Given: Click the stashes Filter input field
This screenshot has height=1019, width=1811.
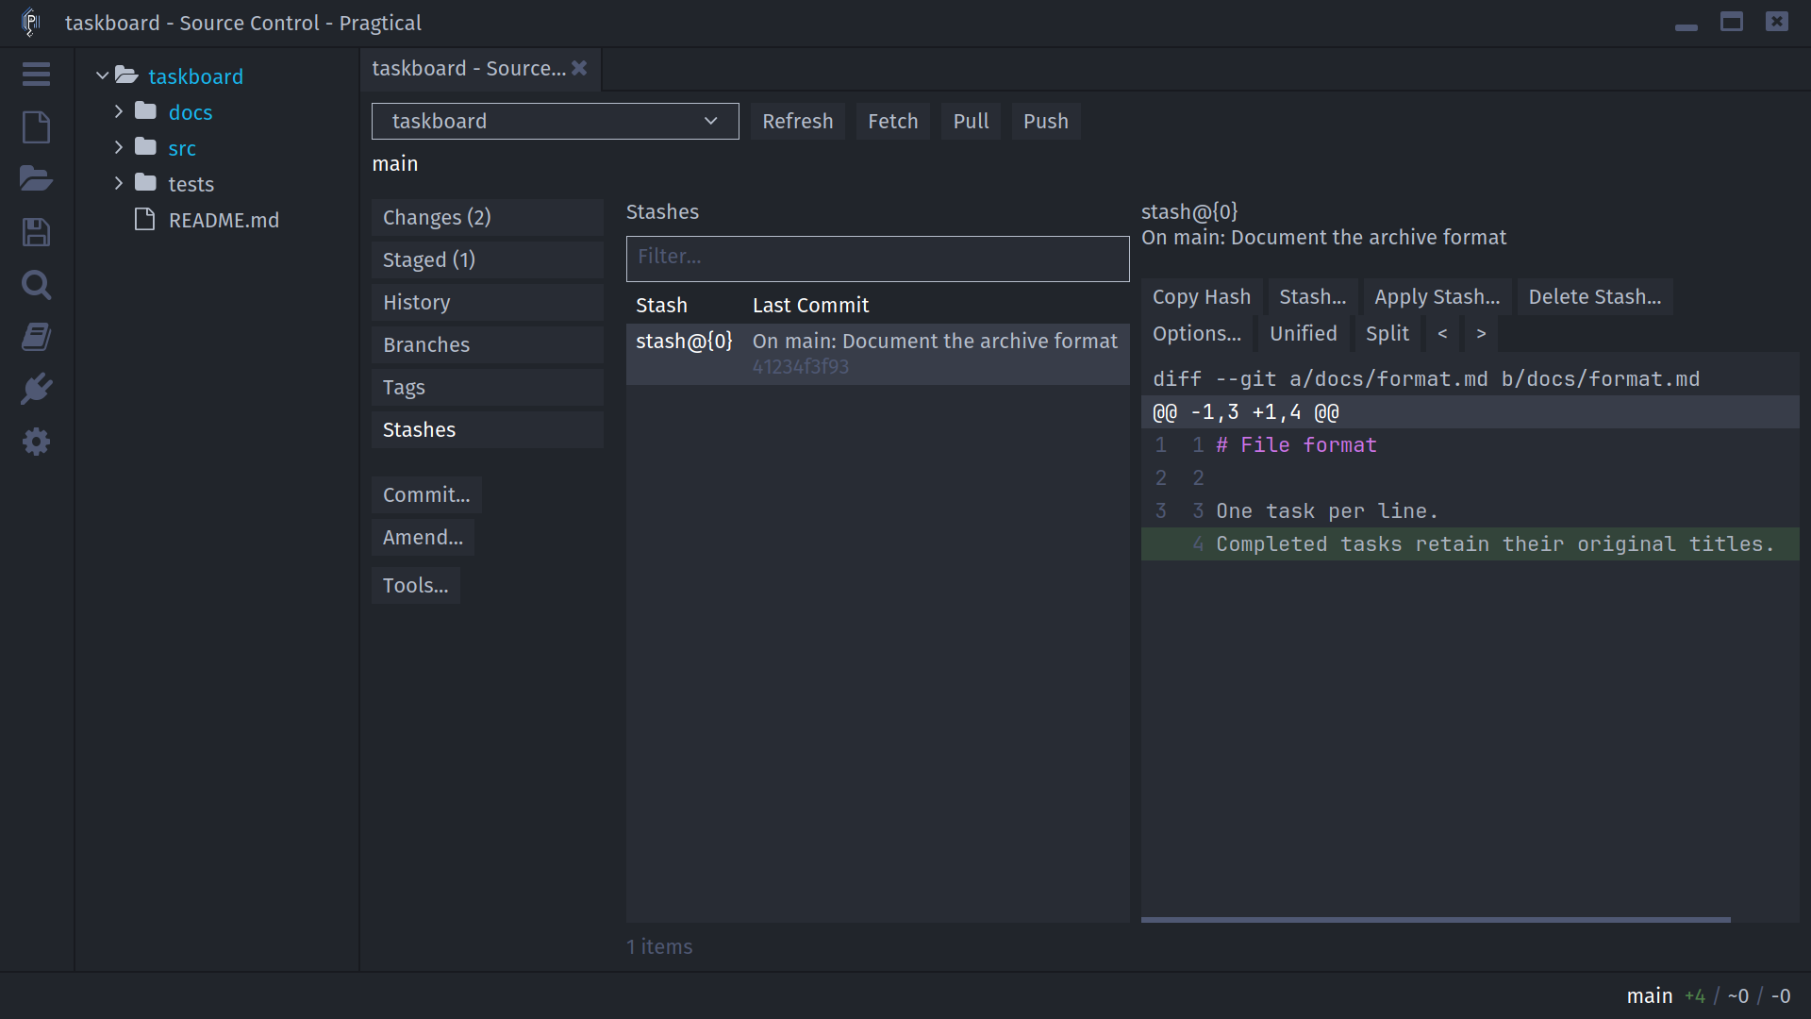Looking at the screenshot, I should coord(877,258).
